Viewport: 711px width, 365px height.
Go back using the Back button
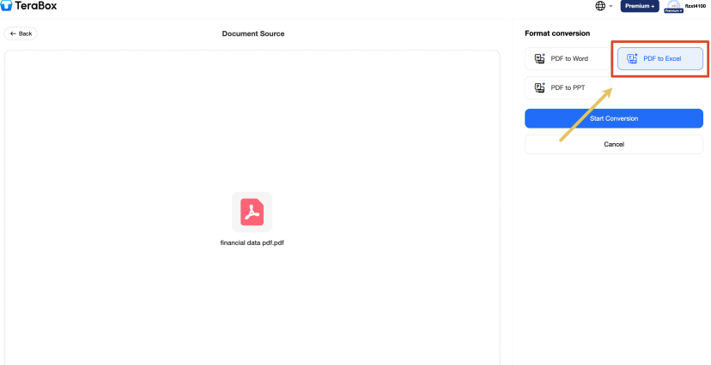21,33
